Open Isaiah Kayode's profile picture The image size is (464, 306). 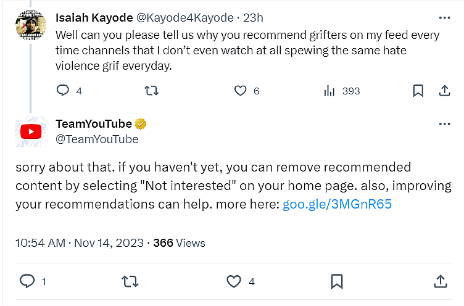pyautogui.click(x=31, y=25)
